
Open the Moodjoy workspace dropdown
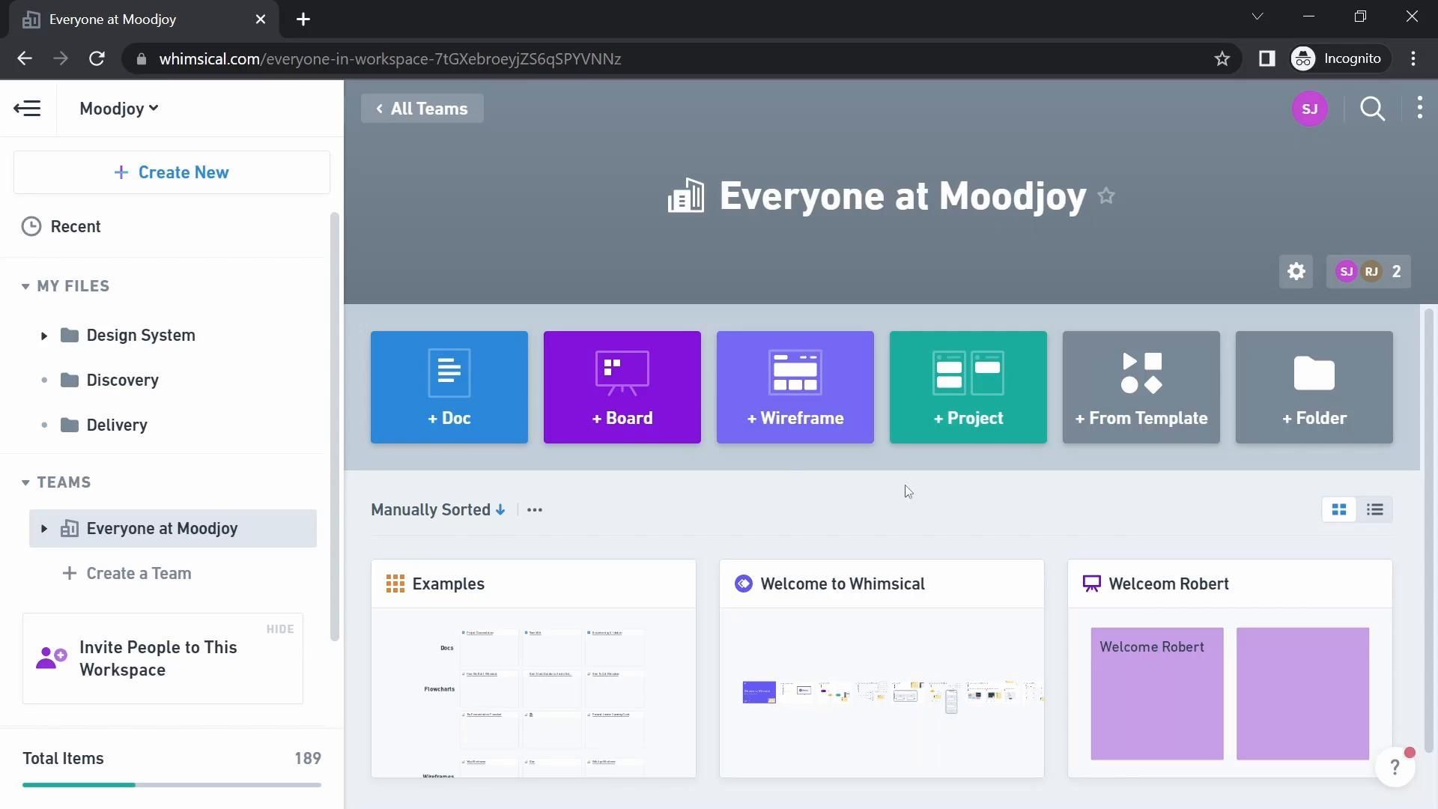pyautogui.click(x=119, y=109)
